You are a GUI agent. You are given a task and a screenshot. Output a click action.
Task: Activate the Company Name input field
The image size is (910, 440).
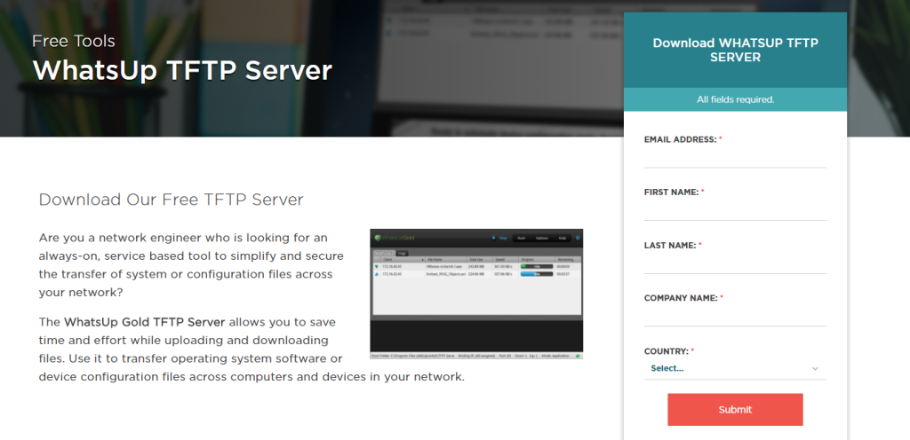[x=735, y=317]
